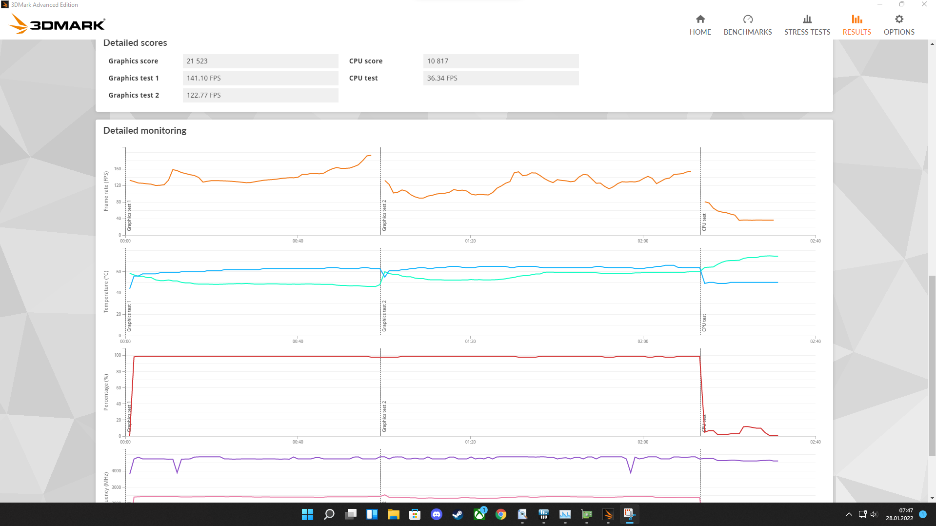This screenshot has height=526, width=936.
Task: Click the Detailed scores heading
Action: 135,43
